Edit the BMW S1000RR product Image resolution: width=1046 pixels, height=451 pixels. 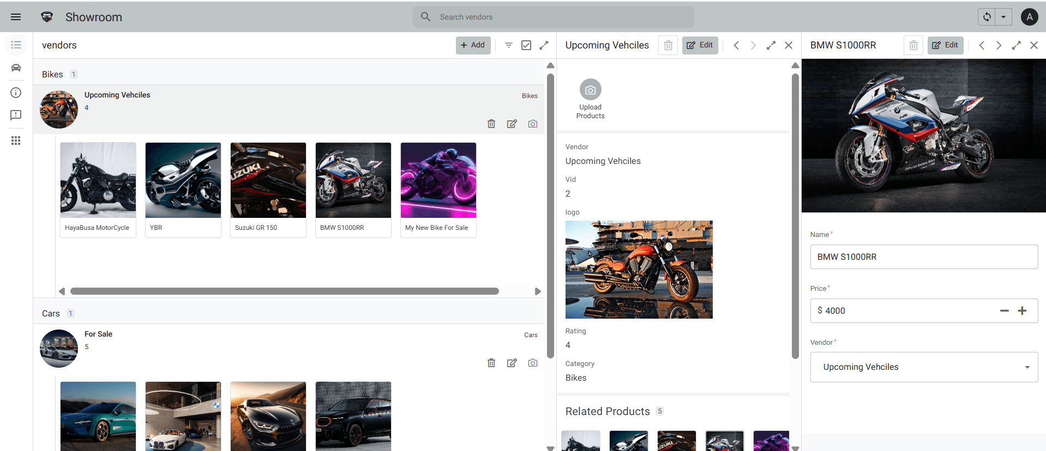click(945, 45)
